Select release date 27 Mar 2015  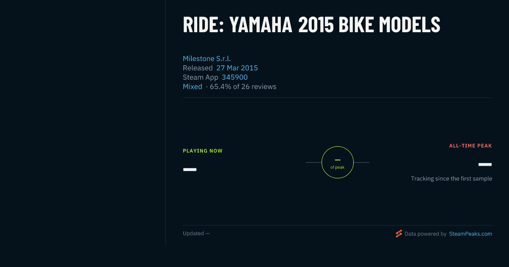237,68
